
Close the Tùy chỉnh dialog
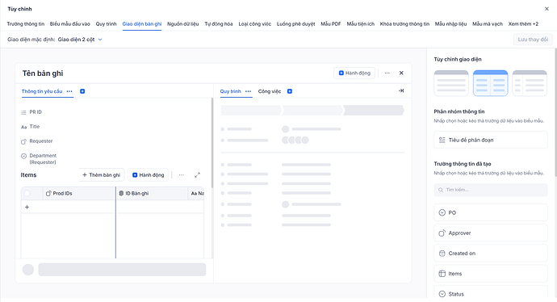[x=547, y=9]
